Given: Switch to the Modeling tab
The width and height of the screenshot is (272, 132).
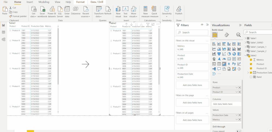Looking at the screenshot, I should 44,2.
